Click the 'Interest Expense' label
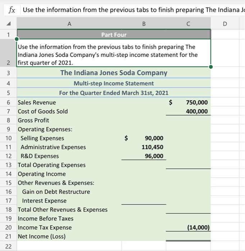Screen dimensions: 245x251 [44, 201]
